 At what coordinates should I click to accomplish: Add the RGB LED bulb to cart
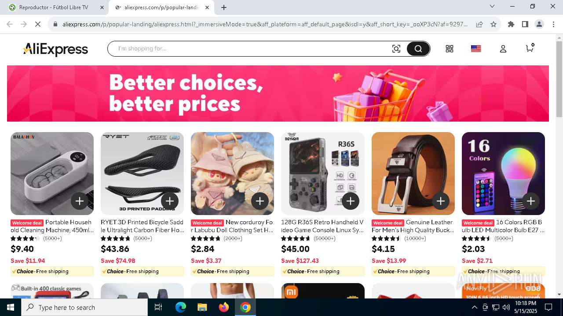coord(530,201)
